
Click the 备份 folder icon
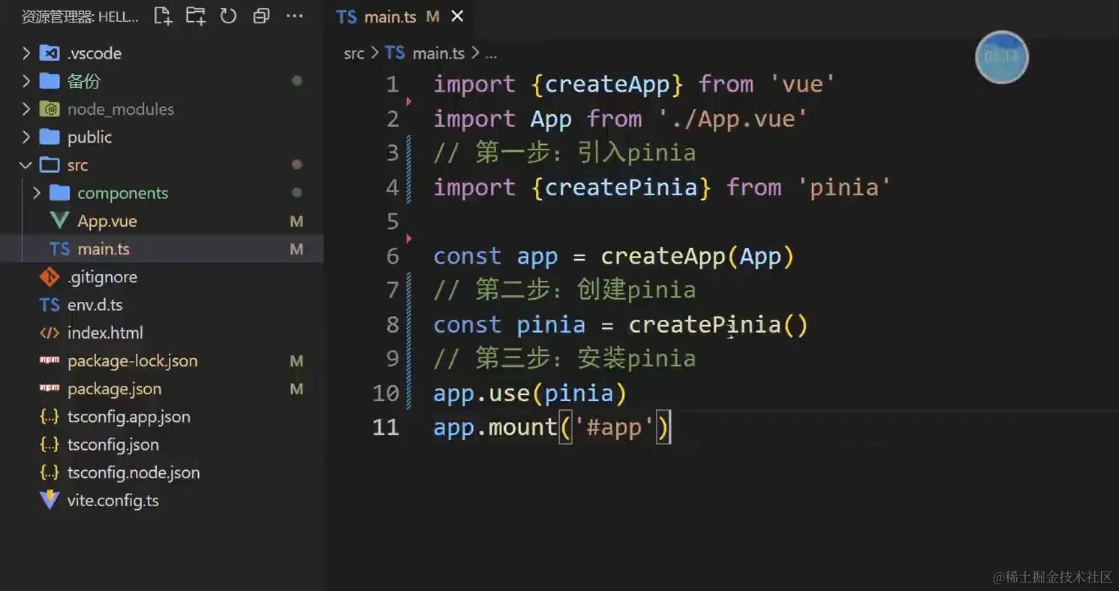pyautogui.click(x=50, y=81)
